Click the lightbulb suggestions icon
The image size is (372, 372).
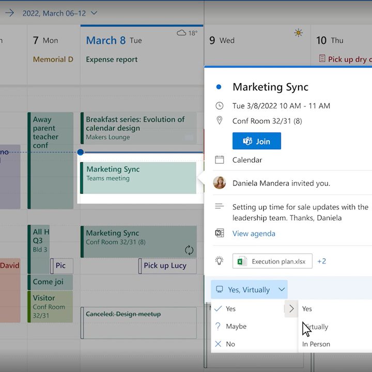click(x=219, y=261)
